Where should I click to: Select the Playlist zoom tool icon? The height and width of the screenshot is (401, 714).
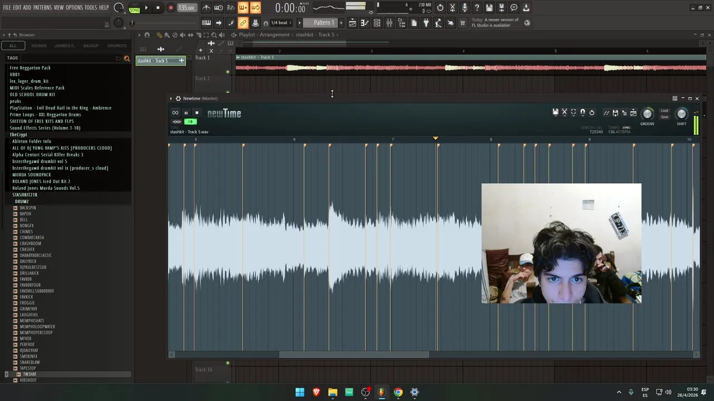coord(214,35)
